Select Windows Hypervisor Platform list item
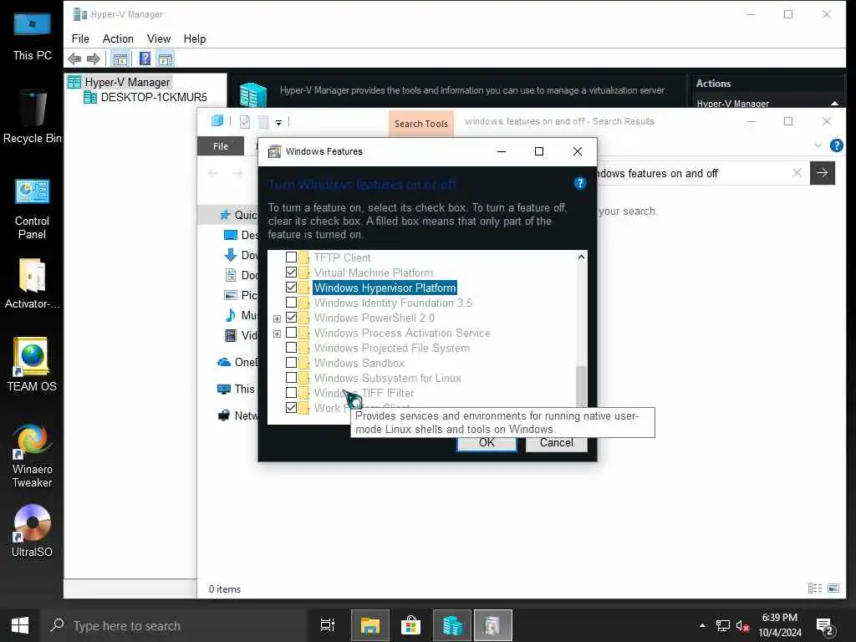 pos(385,288)
